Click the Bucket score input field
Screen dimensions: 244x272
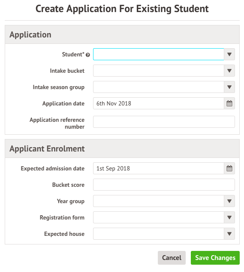pyautogui.click(x=164, y=185)
